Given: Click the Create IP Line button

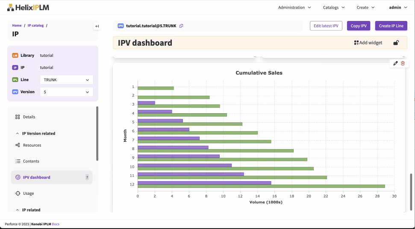Looking at the screenshot, I should 391,26.
